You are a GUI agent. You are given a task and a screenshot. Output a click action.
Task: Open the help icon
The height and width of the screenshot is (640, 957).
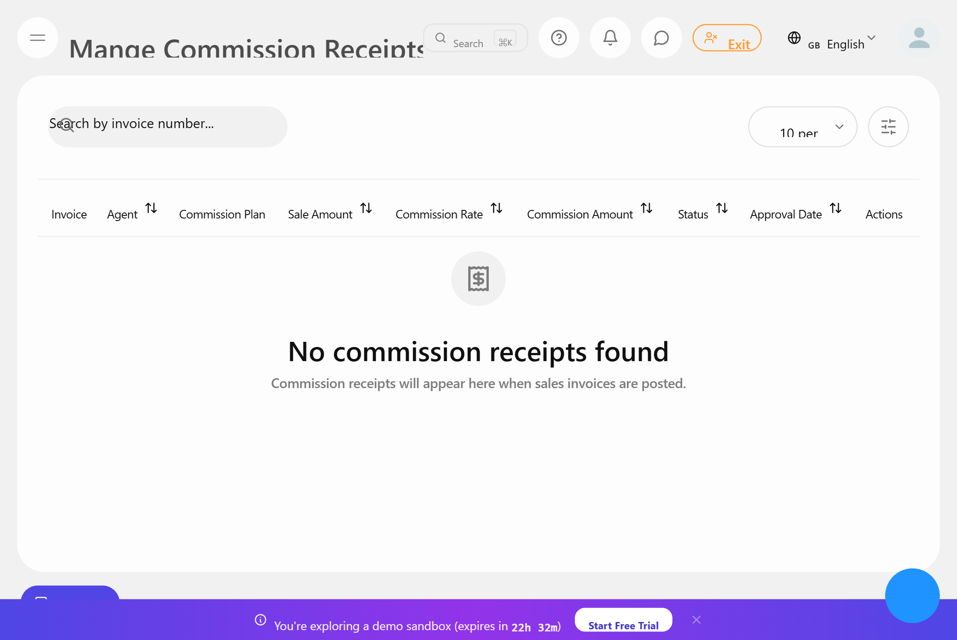pos(559,38)
